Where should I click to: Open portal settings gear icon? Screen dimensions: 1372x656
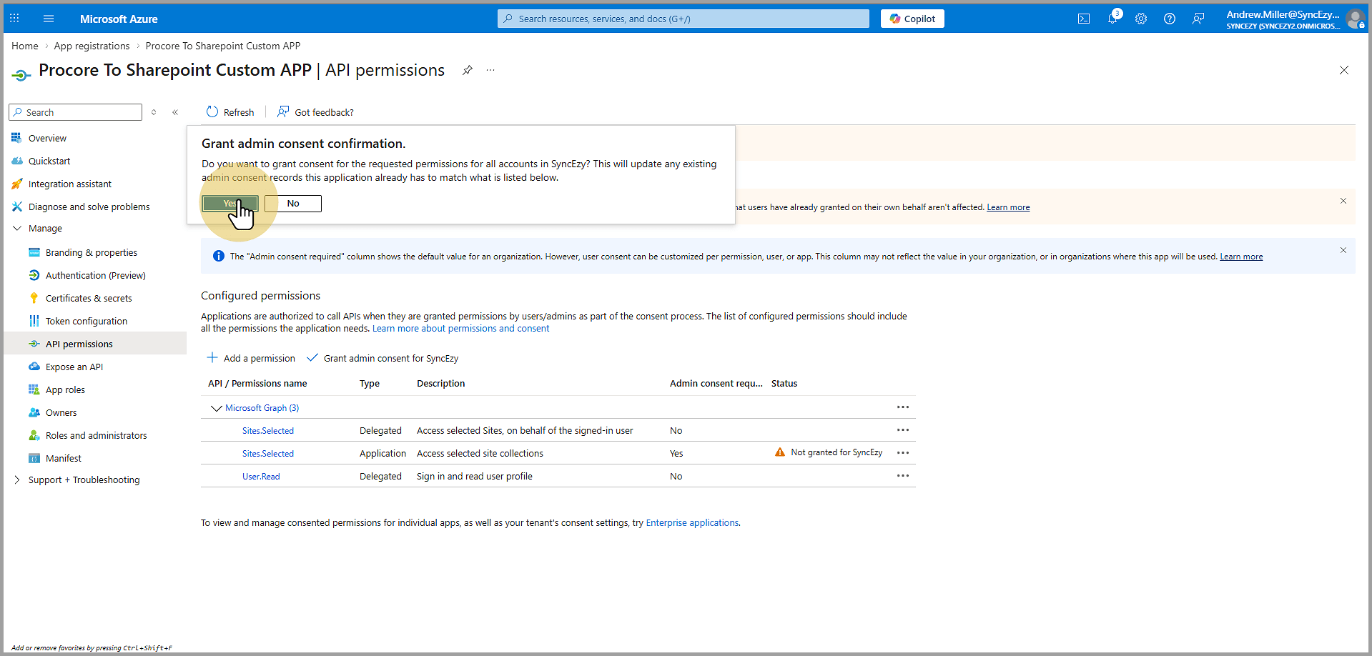[1141, 19]
